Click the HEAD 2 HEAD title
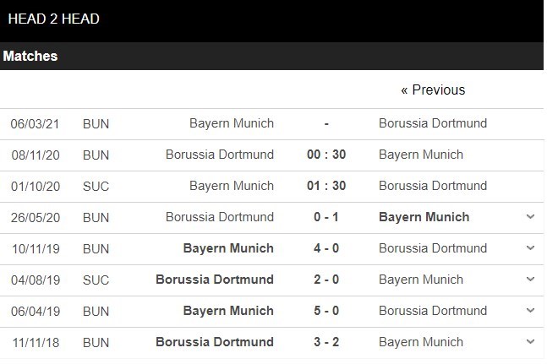The width and height of the screenshot is (547, 364). (x=53, y=19)
